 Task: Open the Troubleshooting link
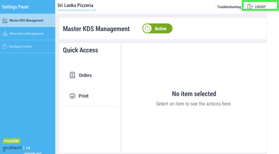(x=229, y=7)
